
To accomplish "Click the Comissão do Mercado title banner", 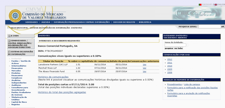I will pyautogui.click(x=44, y=16).
